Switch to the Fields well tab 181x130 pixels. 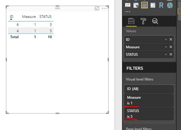click(131, 21)
